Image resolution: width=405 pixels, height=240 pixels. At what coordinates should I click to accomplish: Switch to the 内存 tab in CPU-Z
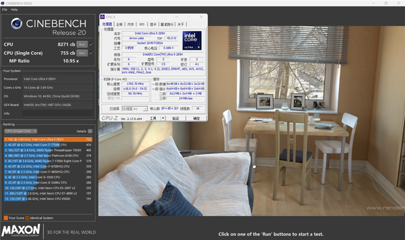pyautogui.click(x=131, y=24)
